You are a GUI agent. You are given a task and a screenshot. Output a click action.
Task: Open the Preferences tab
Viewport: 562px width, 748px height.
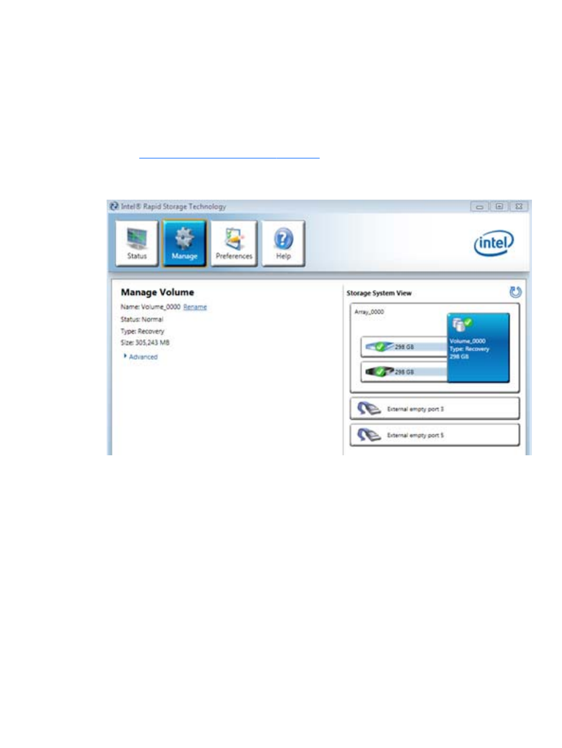(234, 243)
